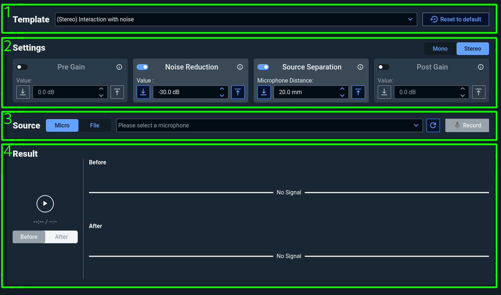The width and height of the screenshot is (501, 295).
Task: Disable the Noise Reduction toggle
Action: [x=142, y=67]
